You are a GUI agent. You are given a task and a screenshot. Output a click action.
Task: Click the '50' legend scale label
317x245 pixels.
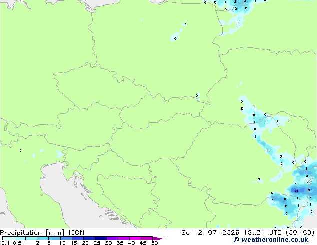(154, 243)
